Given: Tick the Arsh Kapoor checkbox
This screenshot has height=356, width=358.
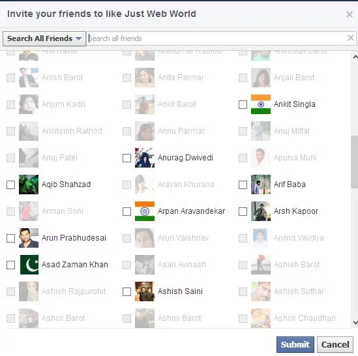Looking at the screenshot, I should (x=243, y=211).
